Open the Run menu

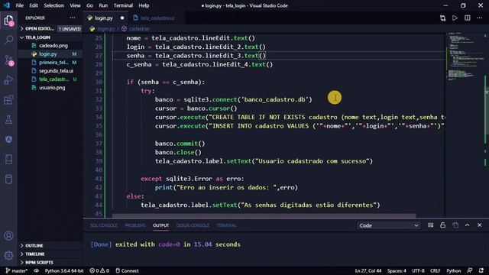[103, 5]
